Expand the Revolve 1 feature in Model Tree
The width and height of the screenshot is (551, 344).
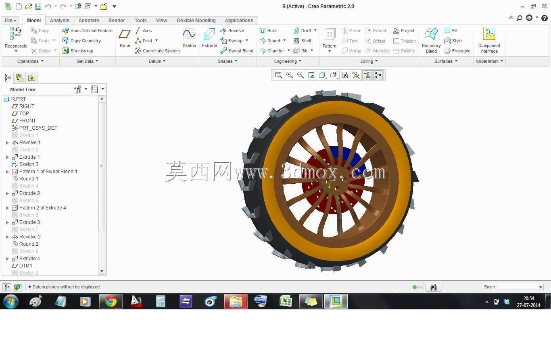tap(7, 143)
